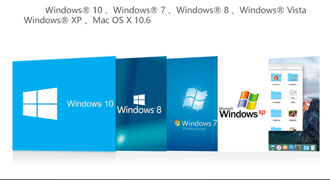Click the white Windows 10 logo

coord(40,104)
